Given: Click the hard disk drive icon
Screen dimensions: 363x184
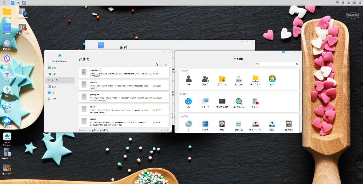Looking at the screenshot, I should (222, 124).
